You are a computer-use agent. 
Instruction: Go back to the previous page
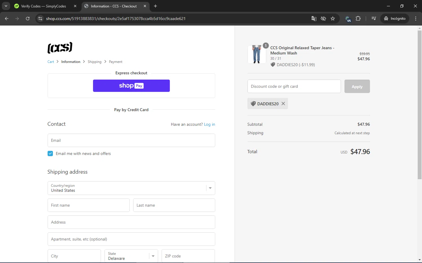click(x=7, y=19)
